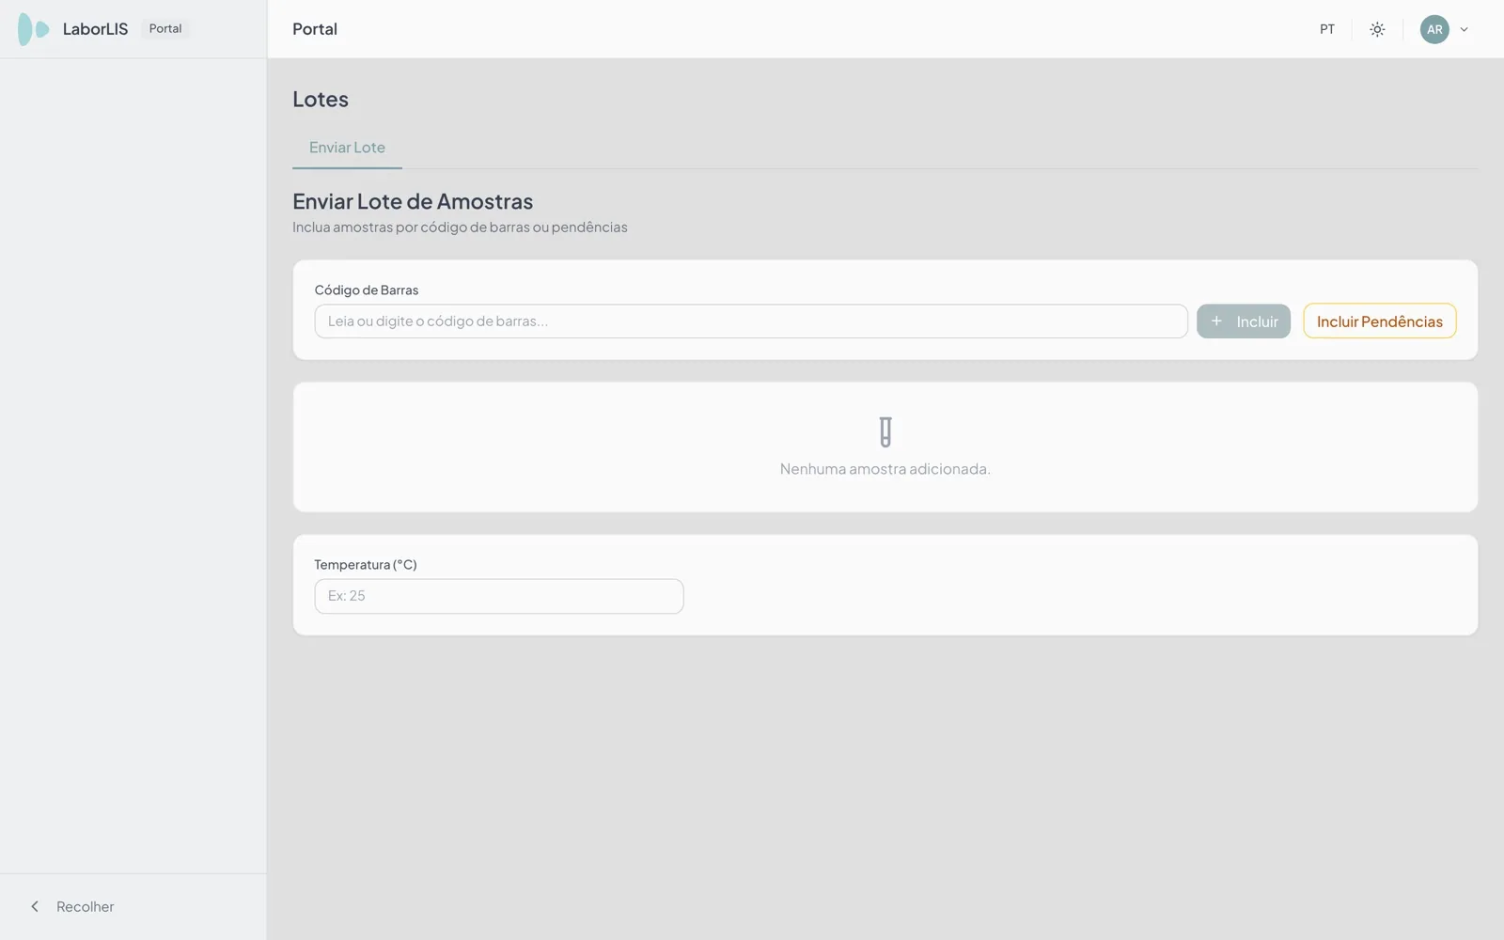This screenshot has width=1504, height=940.
Task: Click the 'Nenhuma amostra adicionada.' message
Action: pos(885,469)
